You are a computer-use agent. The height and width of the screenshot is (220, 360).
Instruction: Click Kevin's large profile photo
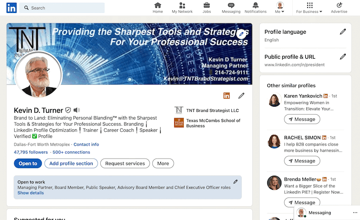38,74
